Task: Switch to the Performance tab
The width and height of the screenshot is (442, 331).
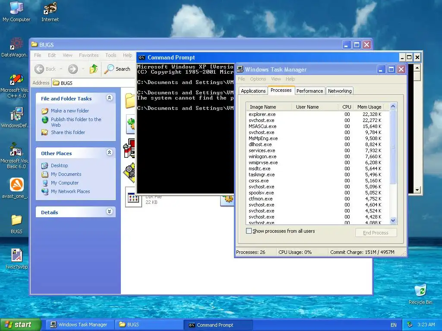Action: pyautogui.click(x=309, y=91)
